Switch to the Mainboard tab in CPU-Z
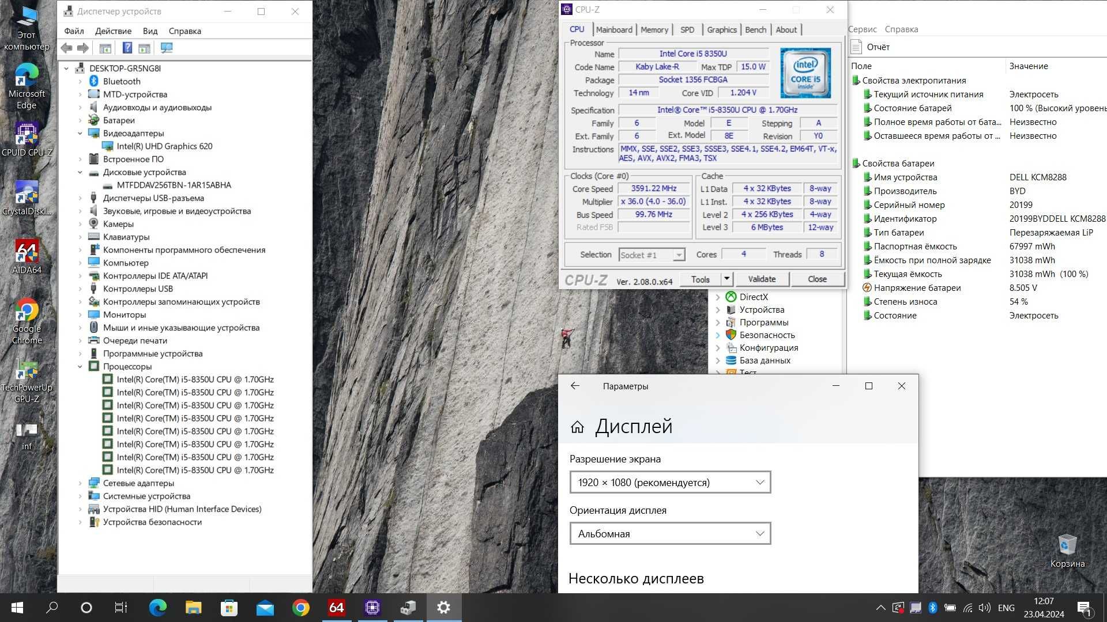The width and height of the screenshot is (1107, 622). 614,30
